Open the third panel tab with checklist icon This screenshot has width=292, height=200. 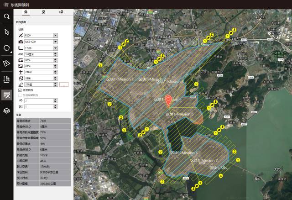click(61, 12)
